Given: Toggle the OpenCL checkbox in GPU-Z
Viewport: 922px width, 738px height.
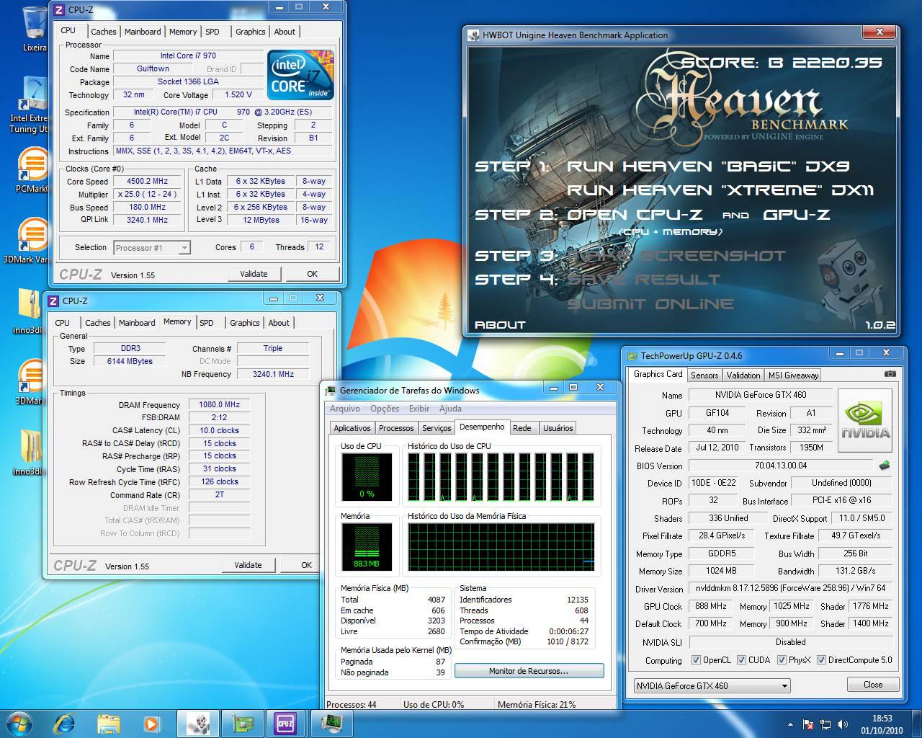Looking at the screenshot, I should pyautogui.click(x=696, y=659).
